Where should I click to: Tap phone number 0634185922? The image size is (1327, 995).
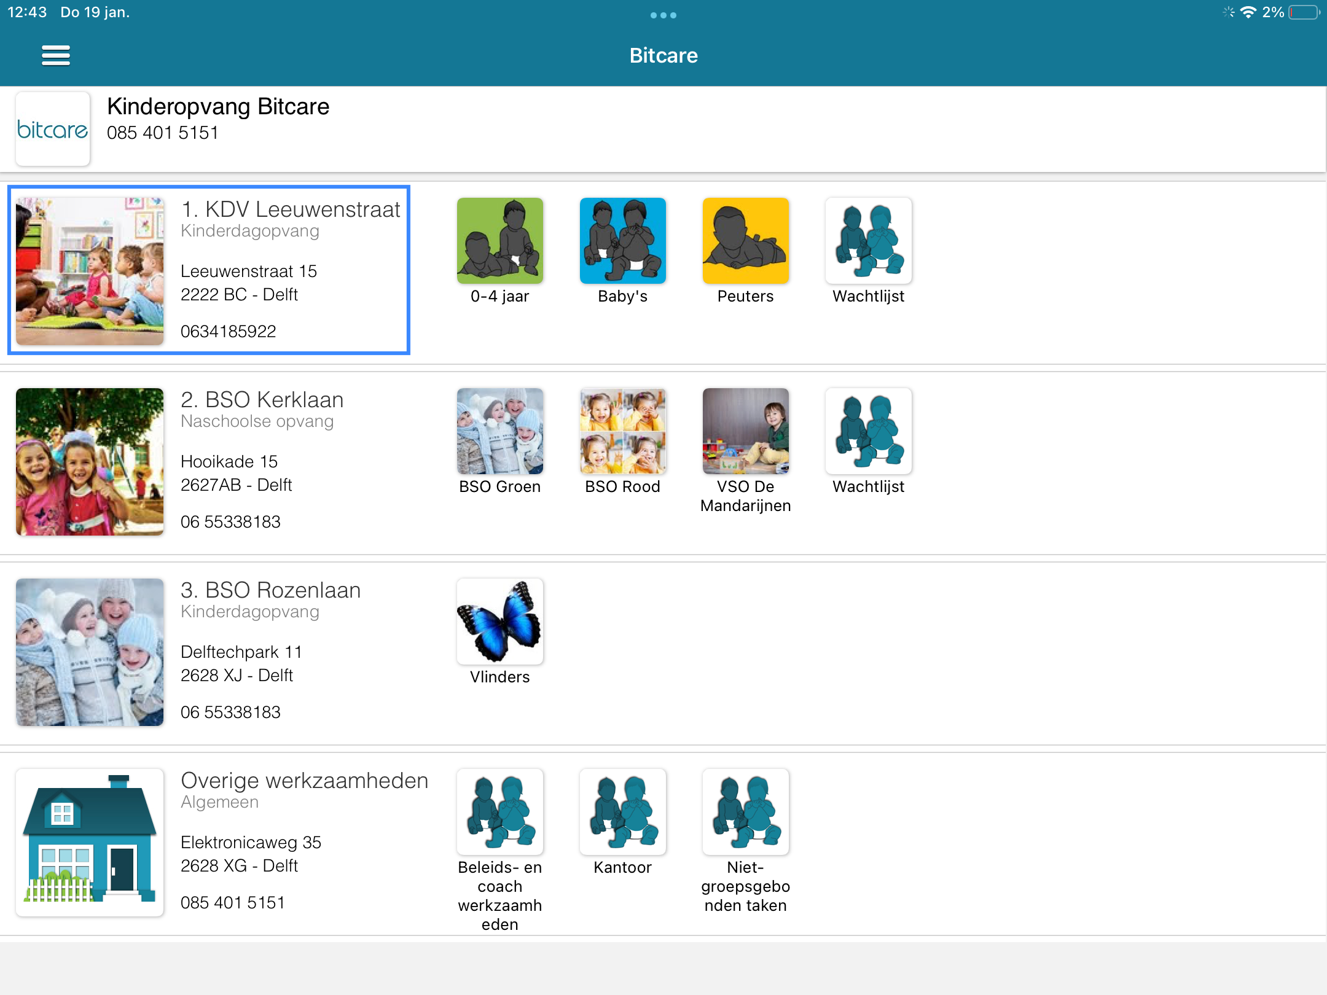pyautogui.click(x=229, y=331)
